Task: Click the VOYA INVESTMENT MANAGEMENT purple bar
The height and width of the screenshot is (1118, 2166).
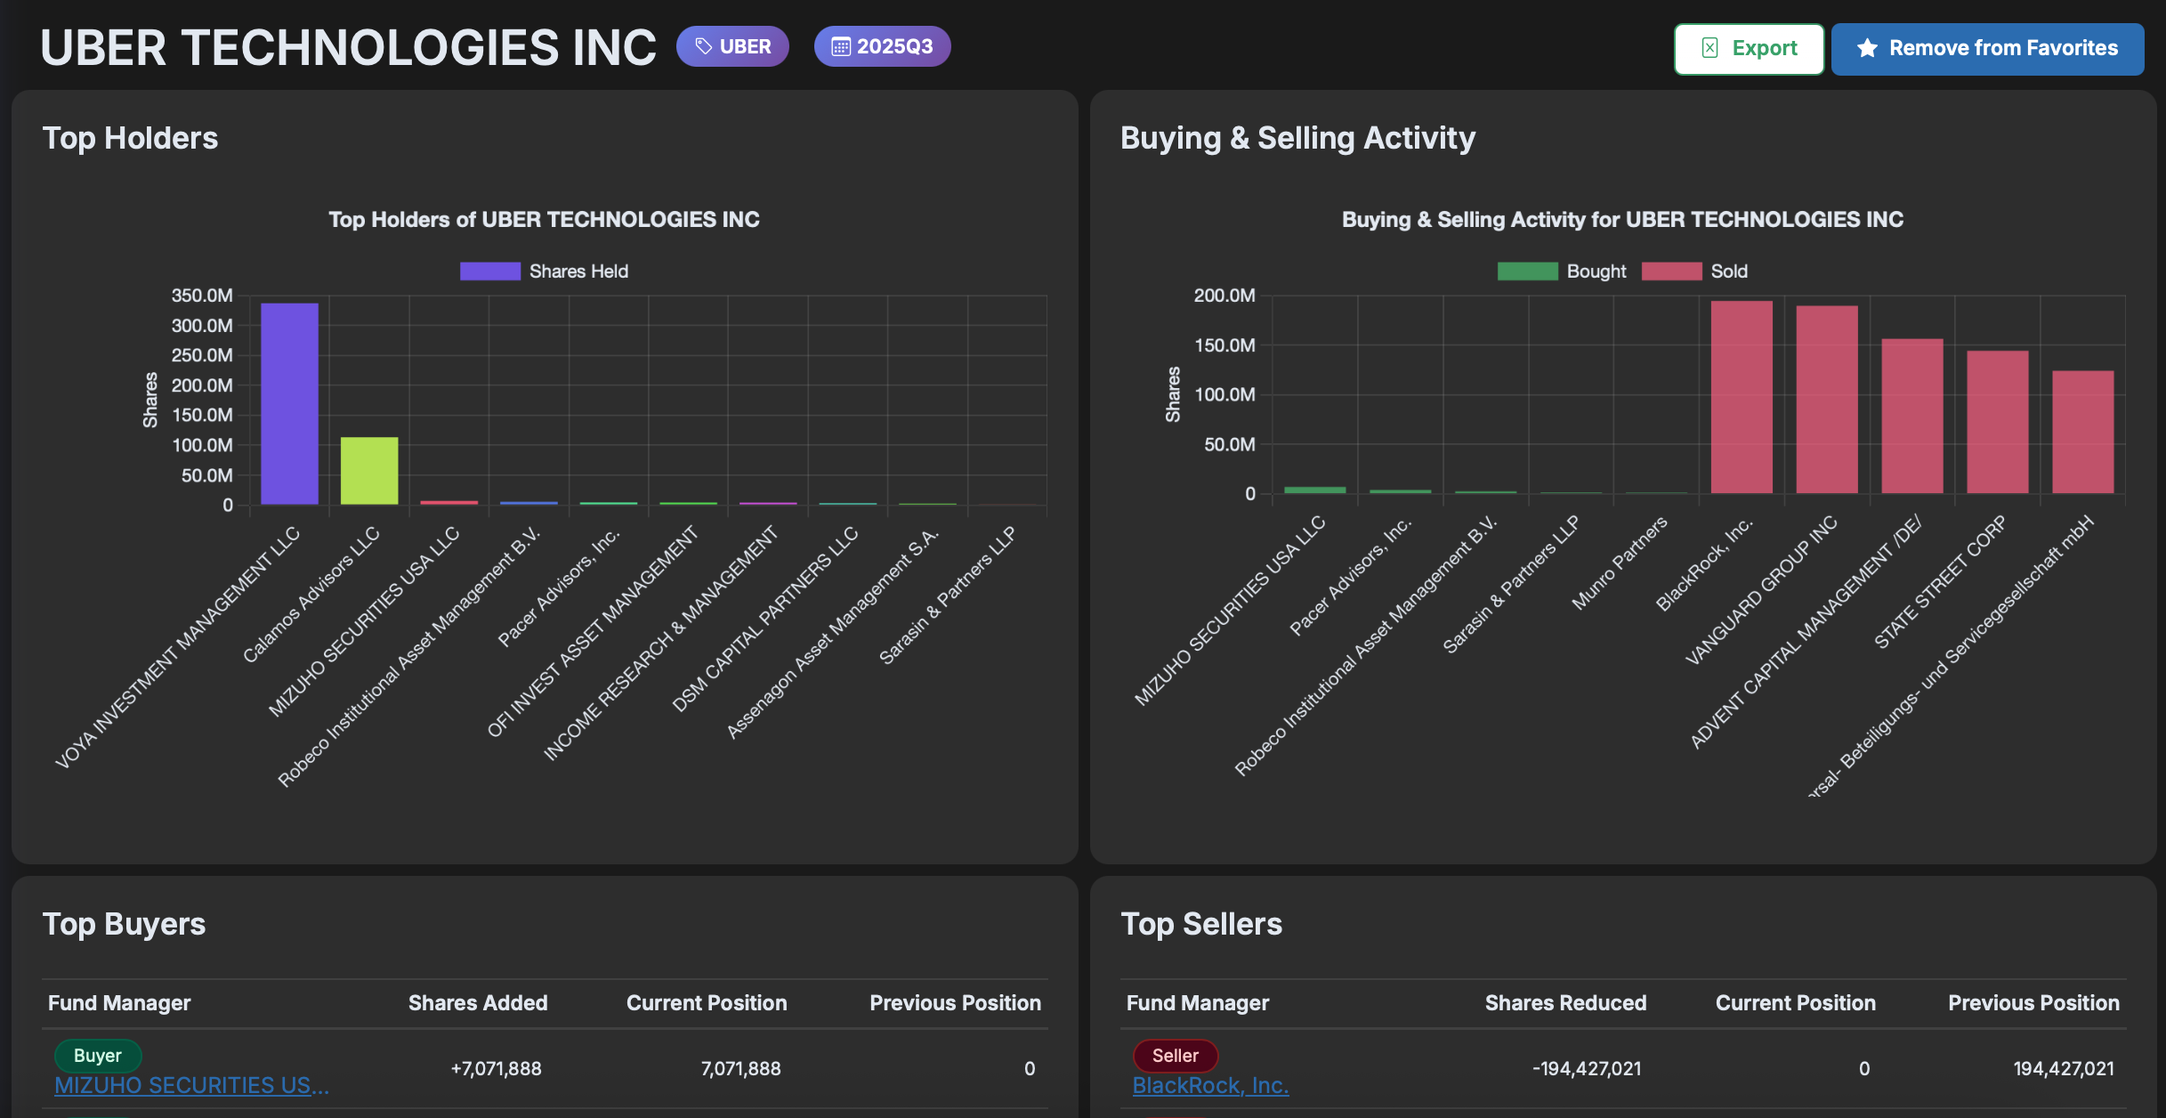Action: click(289, 404)
